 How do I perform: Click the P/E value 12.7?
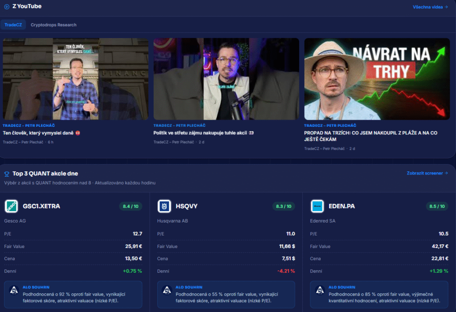(x=137, y=234)
